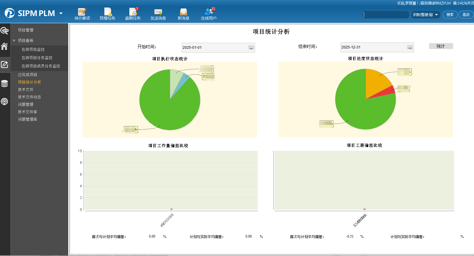Open the 新消息 new messages icon
This screenshot has height=256, width=474.
183,14
